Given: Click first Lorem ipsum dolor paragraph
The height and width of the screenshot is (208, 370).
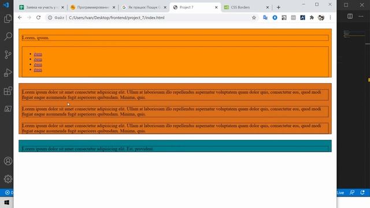Looking at the screenshot, I should click(x=175, y=95).
